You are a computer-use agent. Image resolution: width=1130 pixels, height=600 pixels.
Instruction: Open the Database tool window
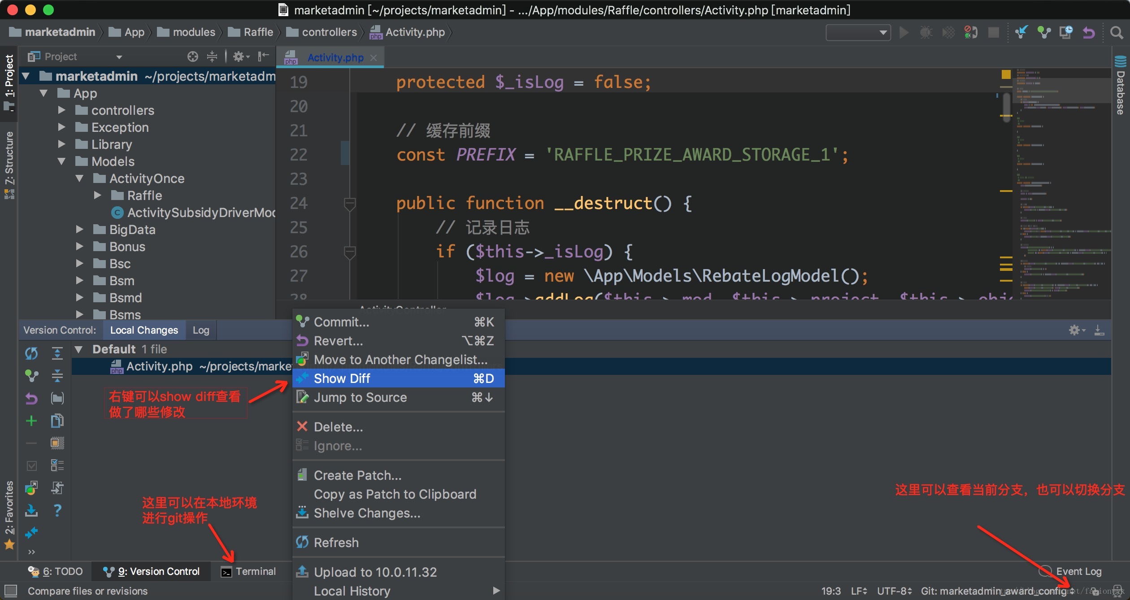[1121, 86]
